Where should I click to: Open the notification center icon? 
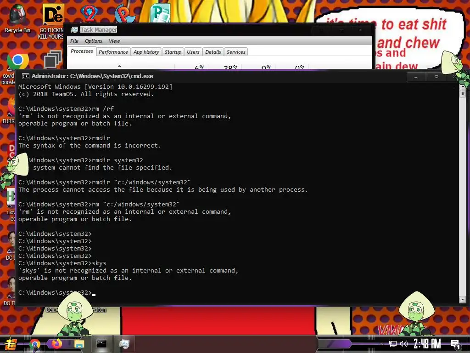point(456,345)
